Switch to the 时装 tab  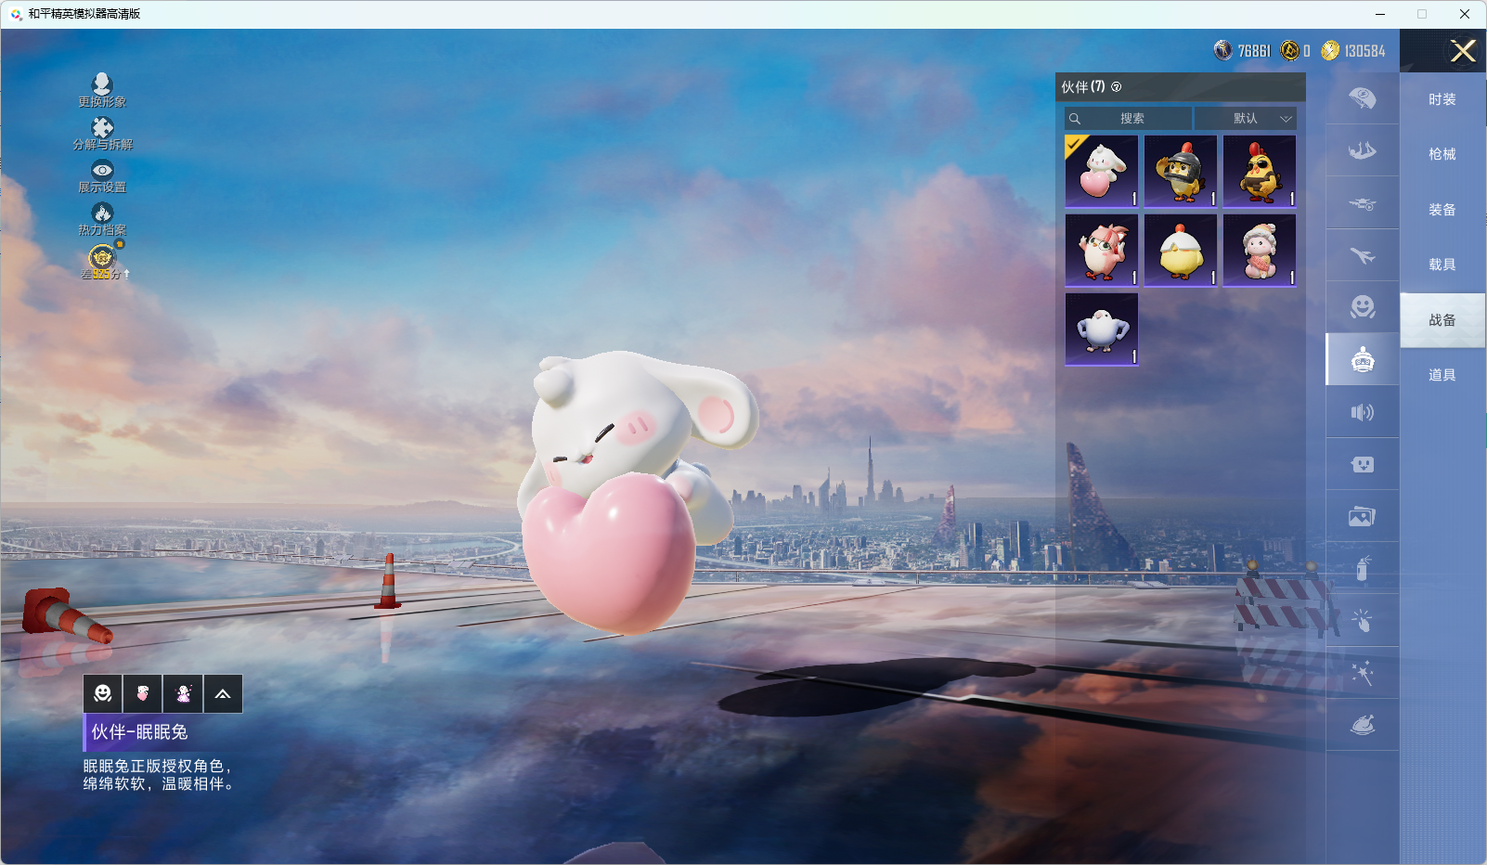[1442, 99]
